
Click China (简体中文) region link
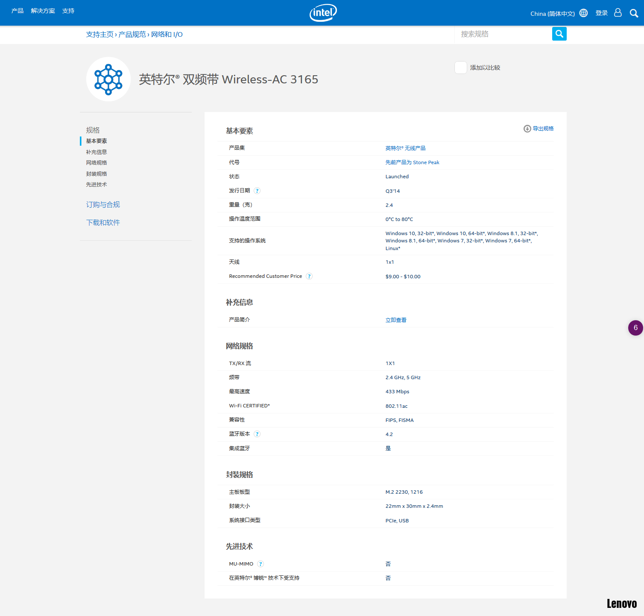[553, 14]
